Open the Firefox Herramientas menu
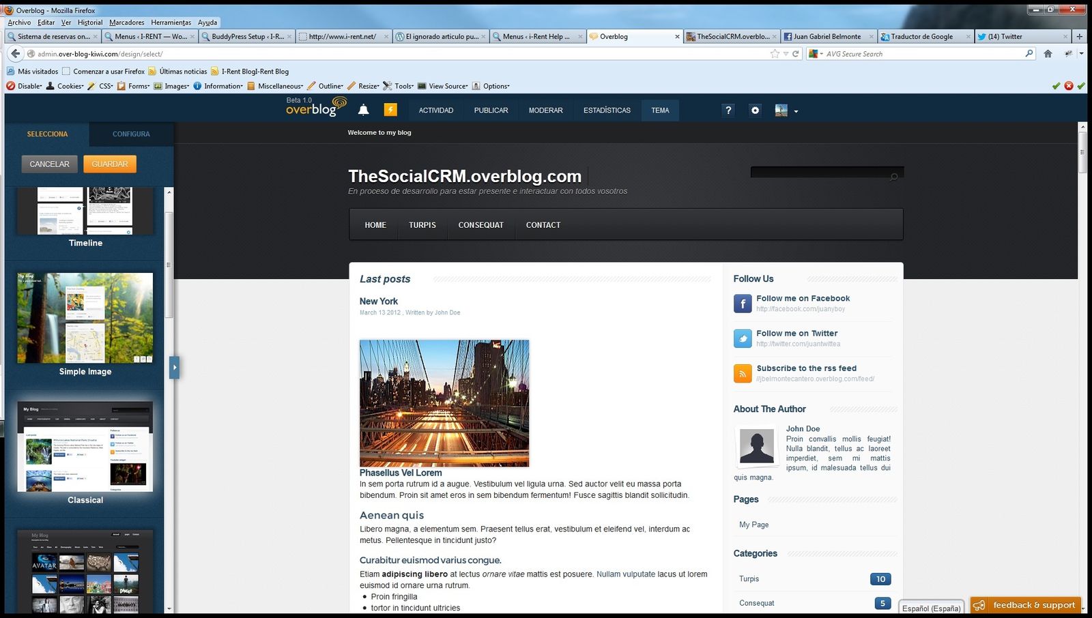 [171, 23]
